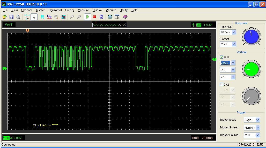Click the orange T trigger position marker
The image size is (266, 148).
click(28, 31)
